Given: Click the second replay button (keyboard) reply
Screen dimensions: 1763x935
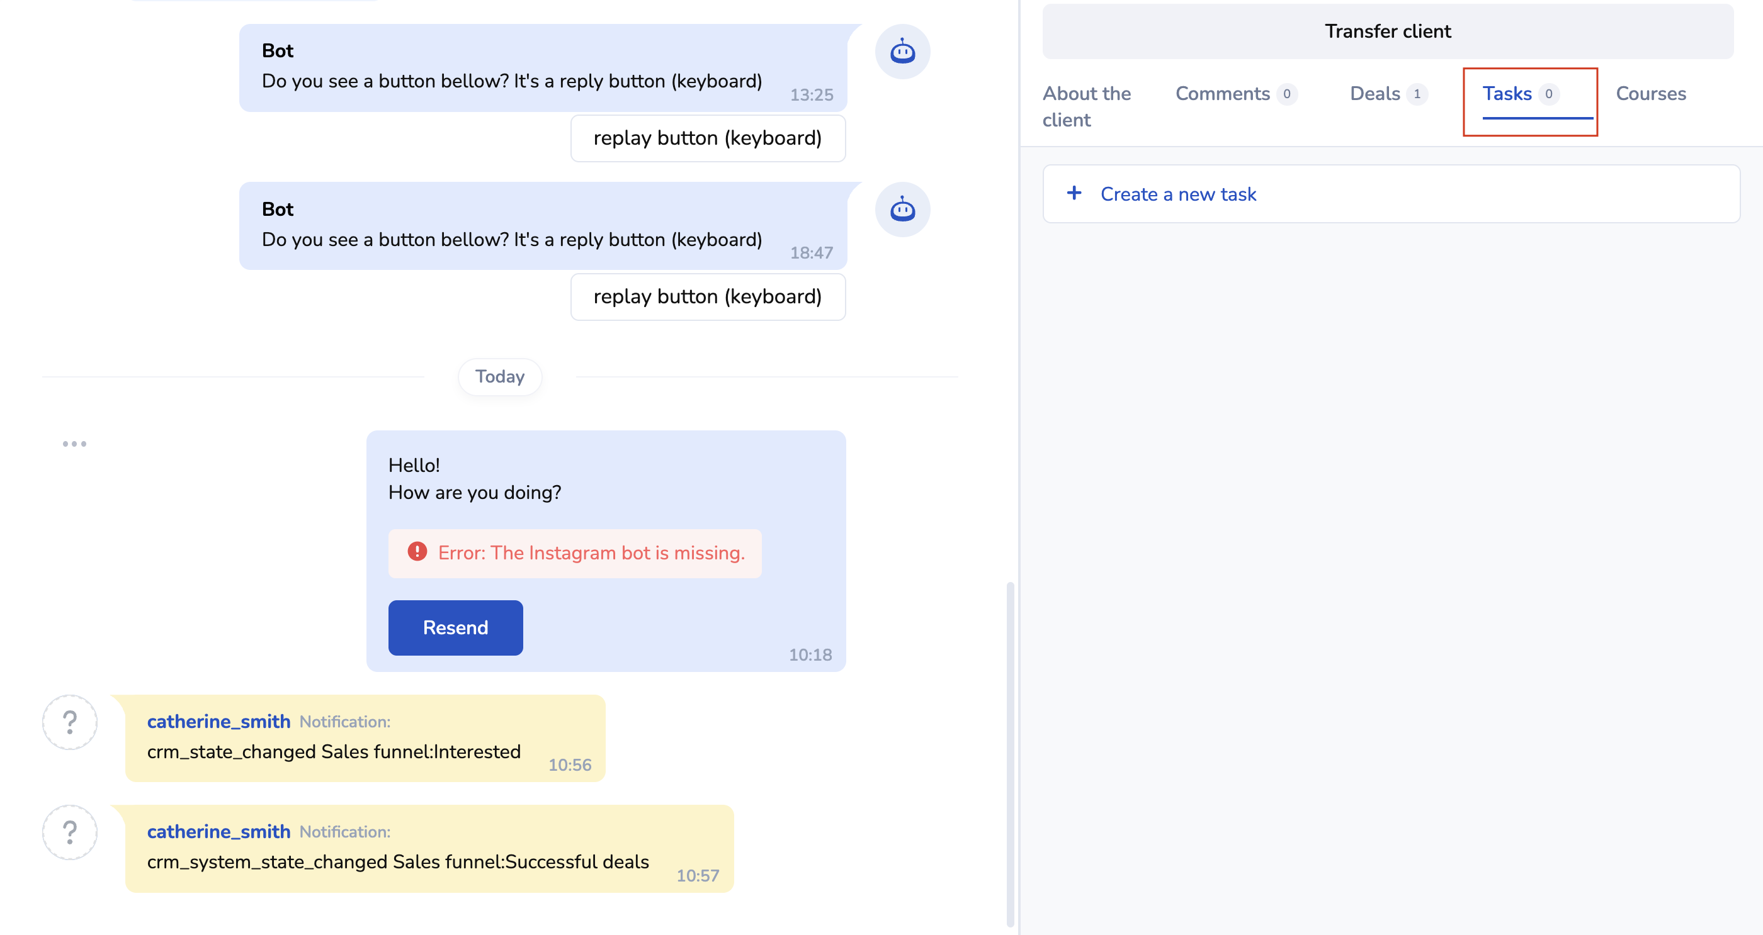Looking at the screenshot, I should tap(707, 297).
